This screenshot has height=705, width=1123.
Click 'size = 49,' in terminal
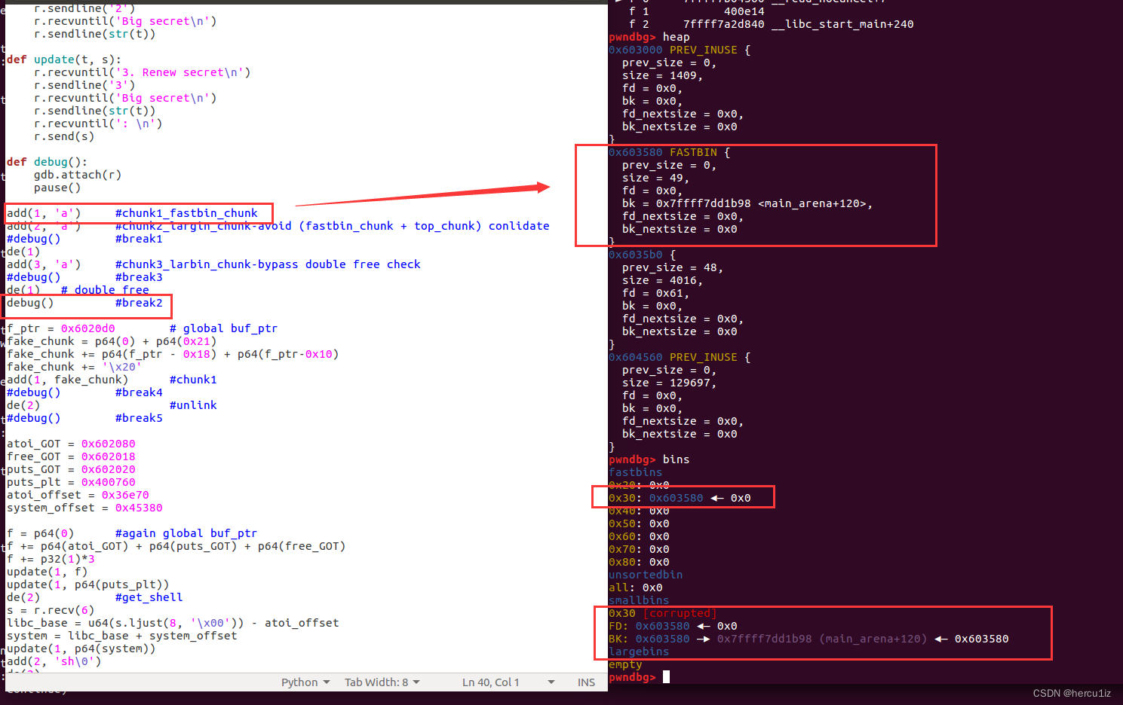pyautogui.click(x=656, y=178)
